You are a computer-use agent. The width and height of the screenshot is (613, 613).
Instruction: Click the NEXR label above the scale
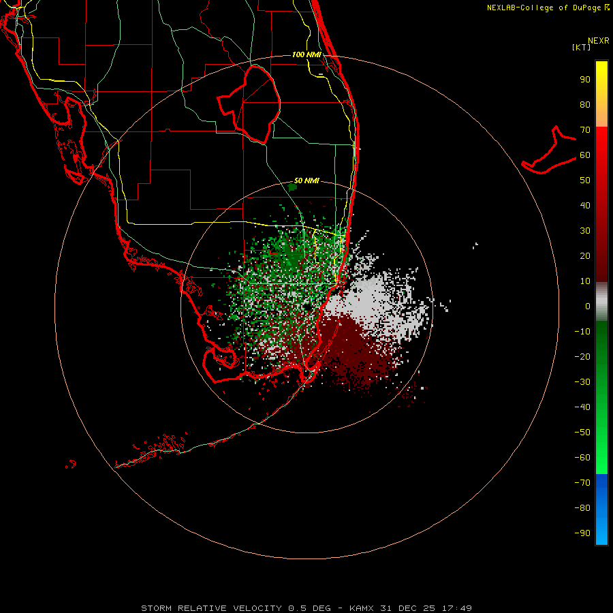[598, 41]
